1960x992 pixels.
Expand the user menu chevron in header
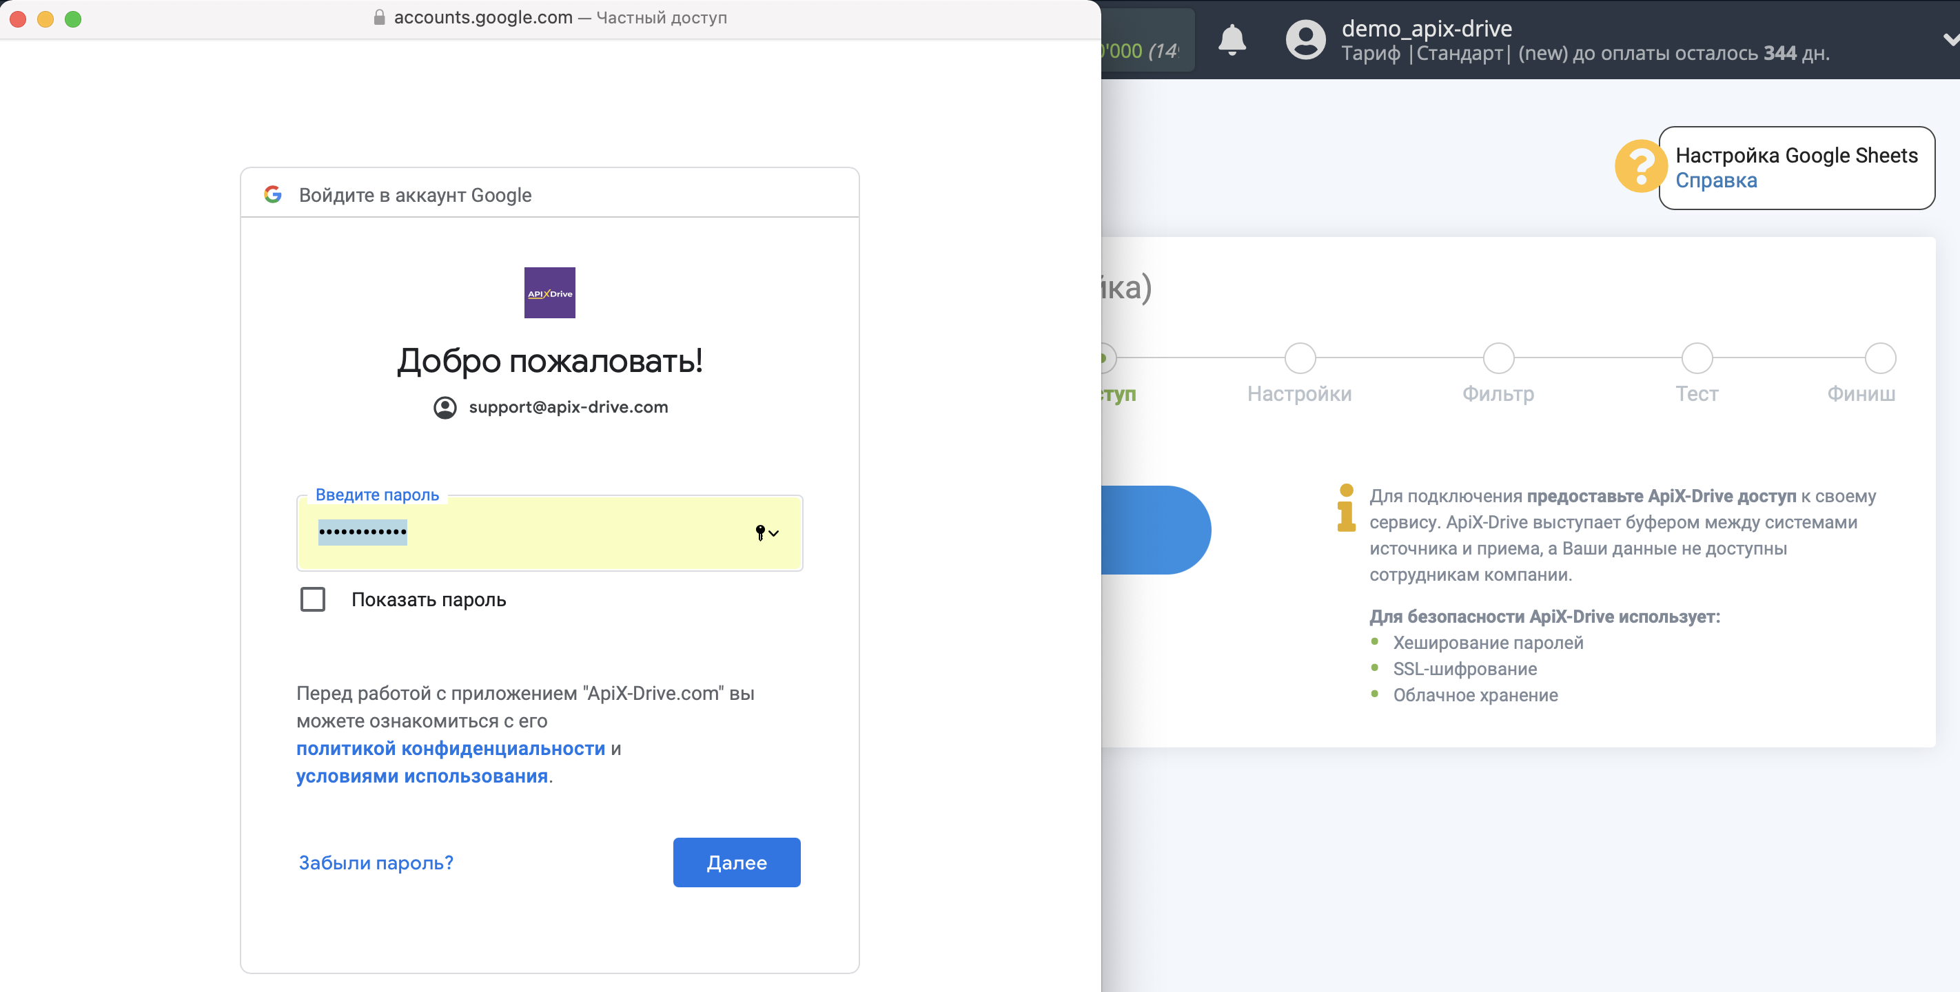1950,39
